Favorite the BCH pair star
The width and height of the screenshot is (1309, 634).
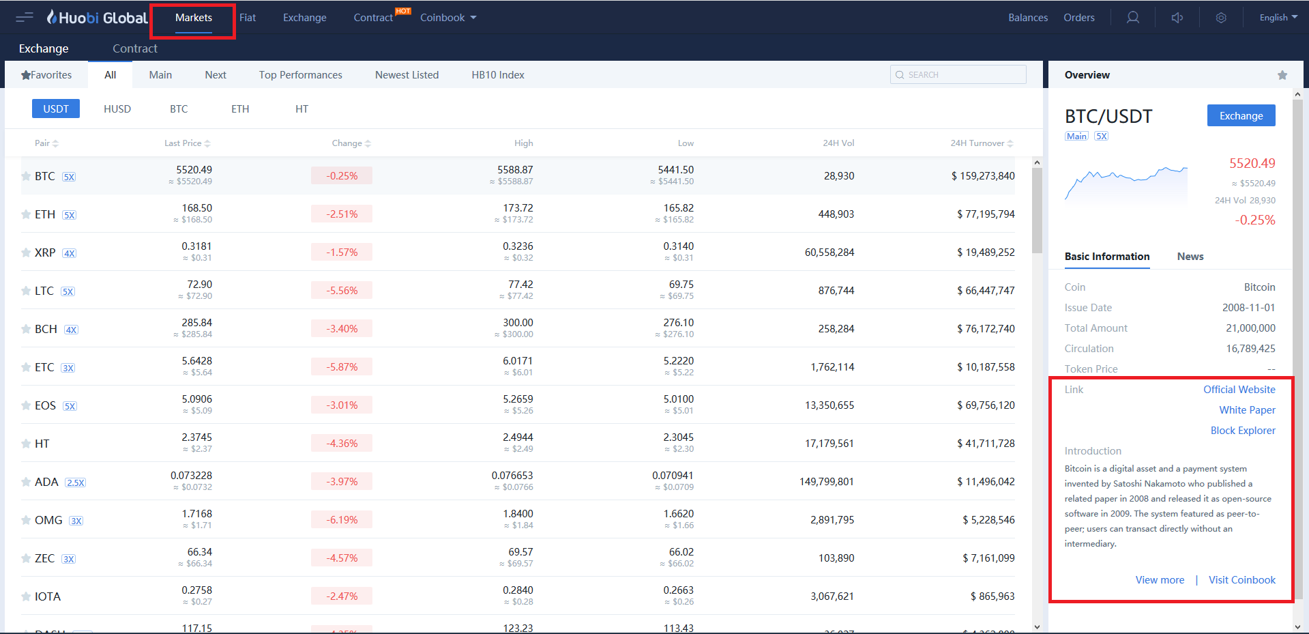click(x=26, y=329)
